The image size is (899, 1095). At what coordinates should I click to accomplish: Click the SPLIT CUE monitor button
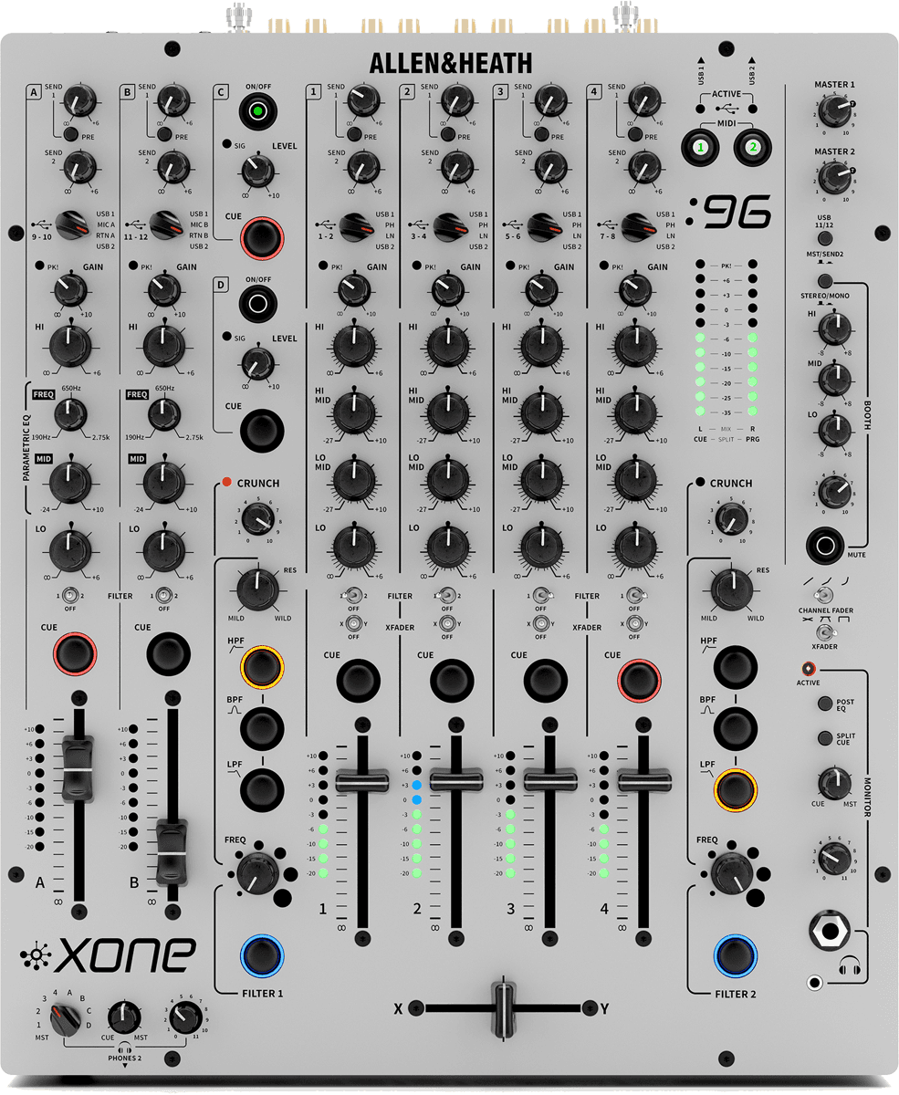(825, 738)
